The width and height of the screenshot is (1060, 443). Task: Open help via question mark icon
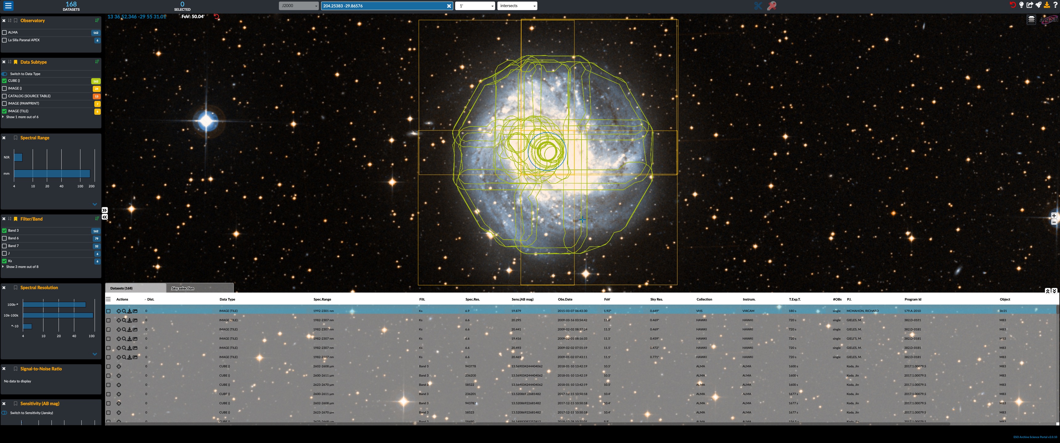[x=1055, y=5]
